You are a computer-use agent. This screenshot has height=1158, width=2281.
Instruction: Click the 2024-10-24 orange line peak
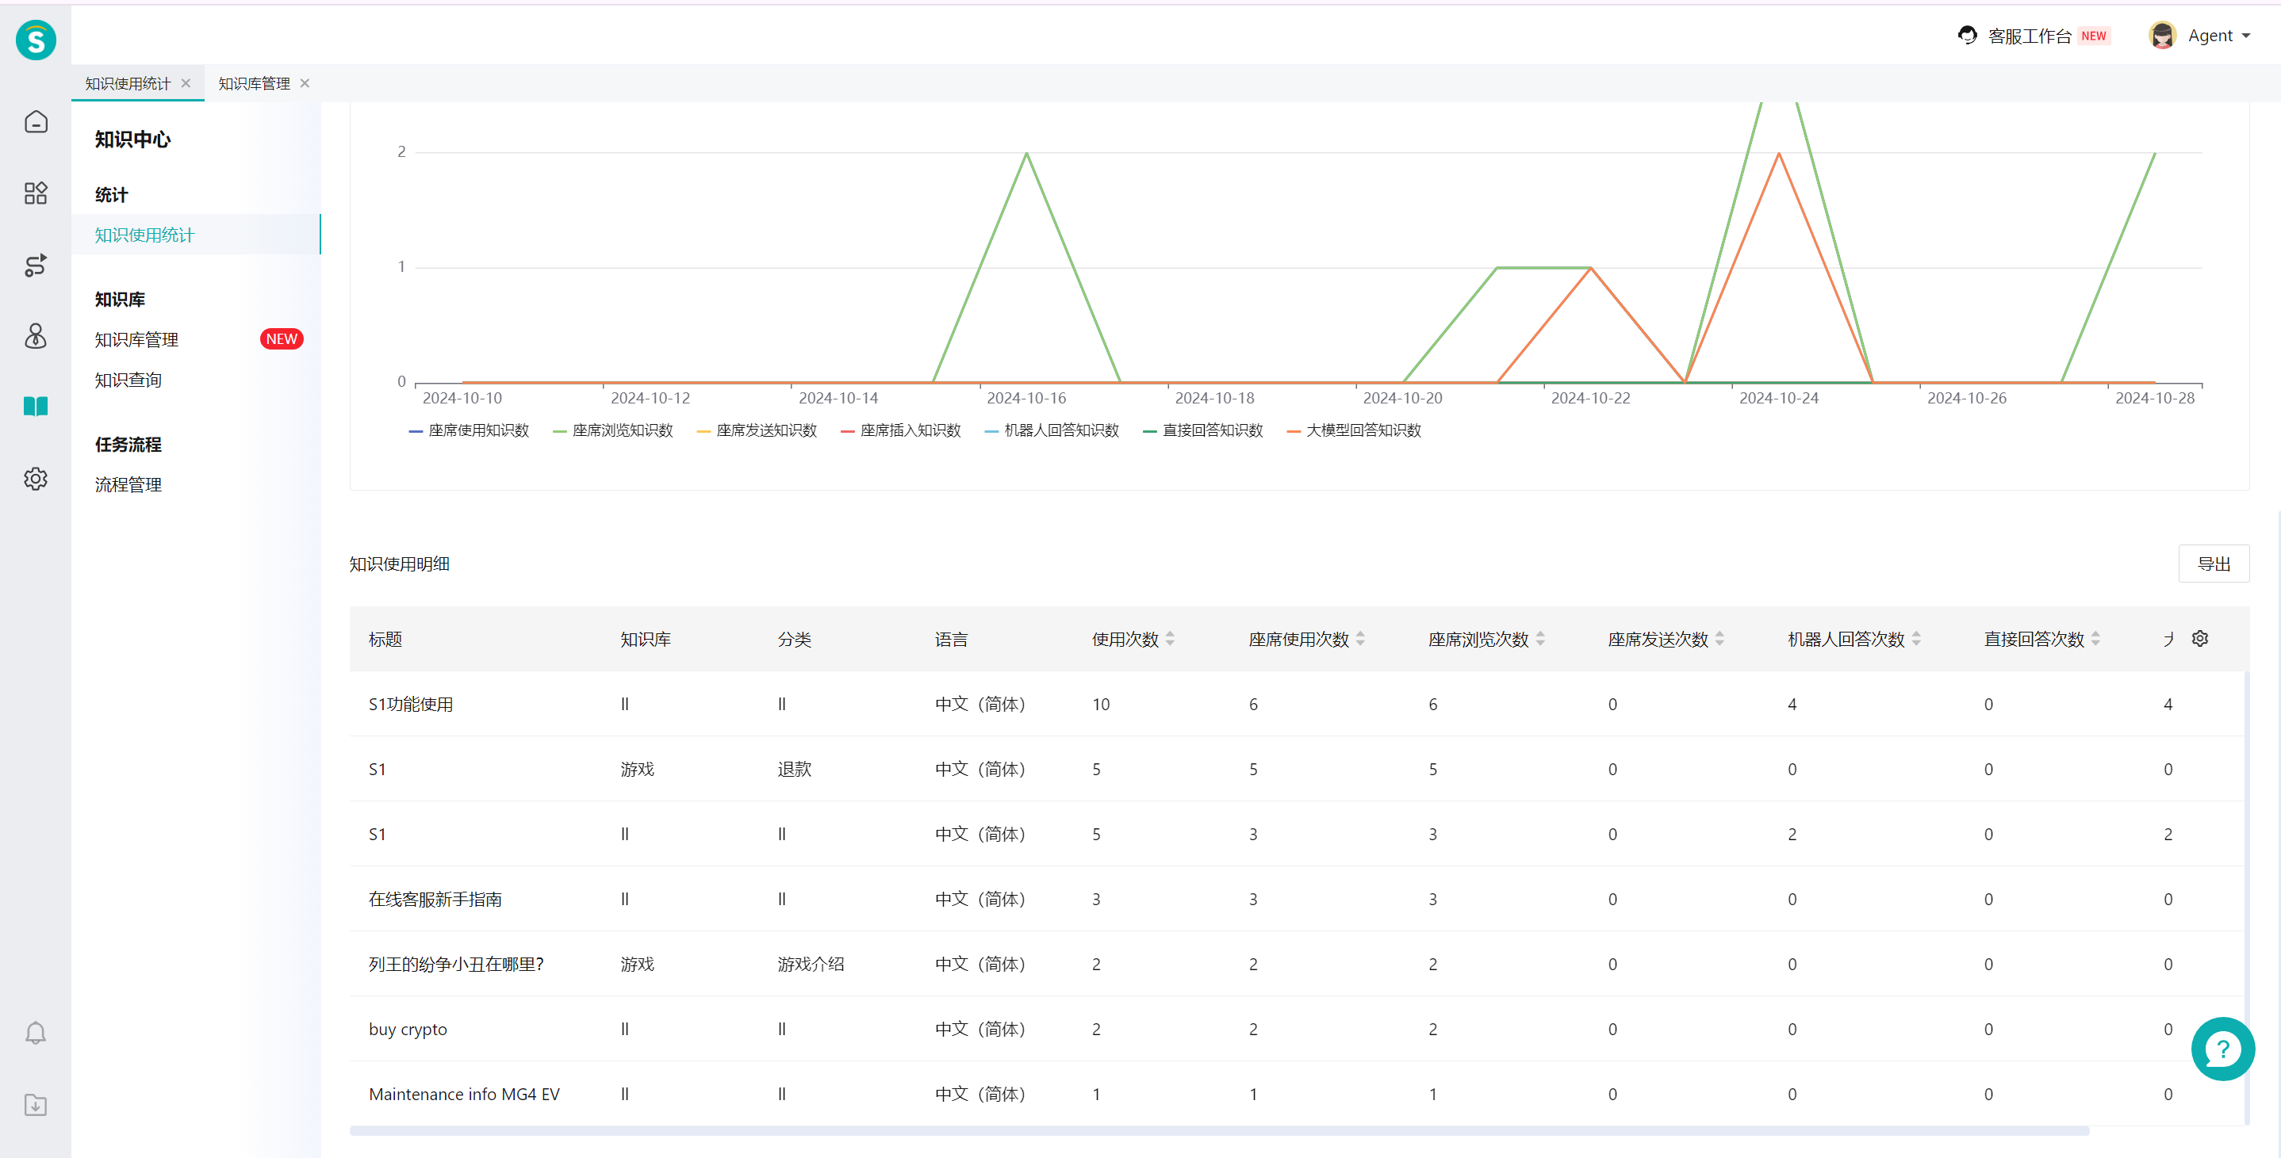click(1779, 153)
